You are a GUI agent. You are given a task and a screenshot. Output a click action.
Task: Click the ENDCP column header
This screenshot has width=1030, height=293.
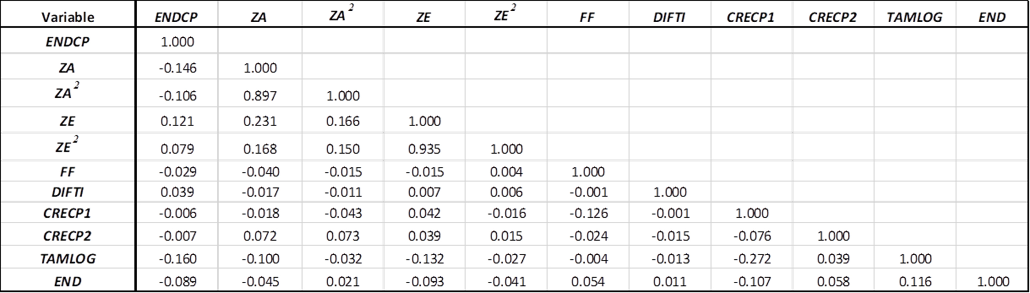click(176, 17)
